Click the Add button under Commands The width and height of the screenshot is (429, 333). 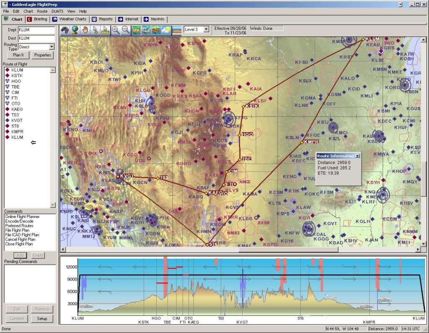coord(20,255)
